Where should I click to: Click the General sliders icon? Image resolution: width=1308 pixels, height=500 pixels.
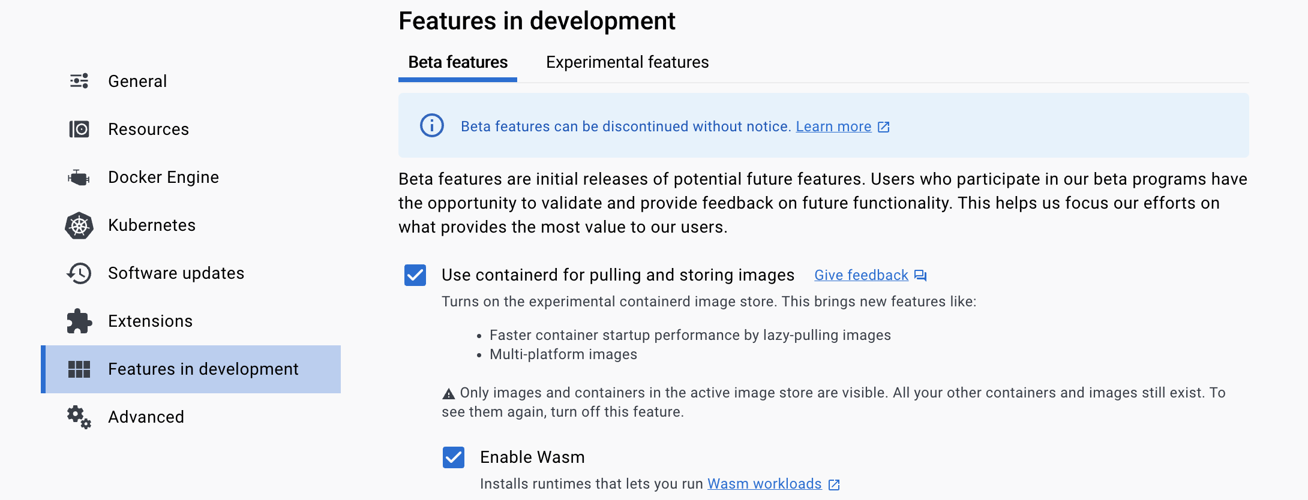point(79,81)
